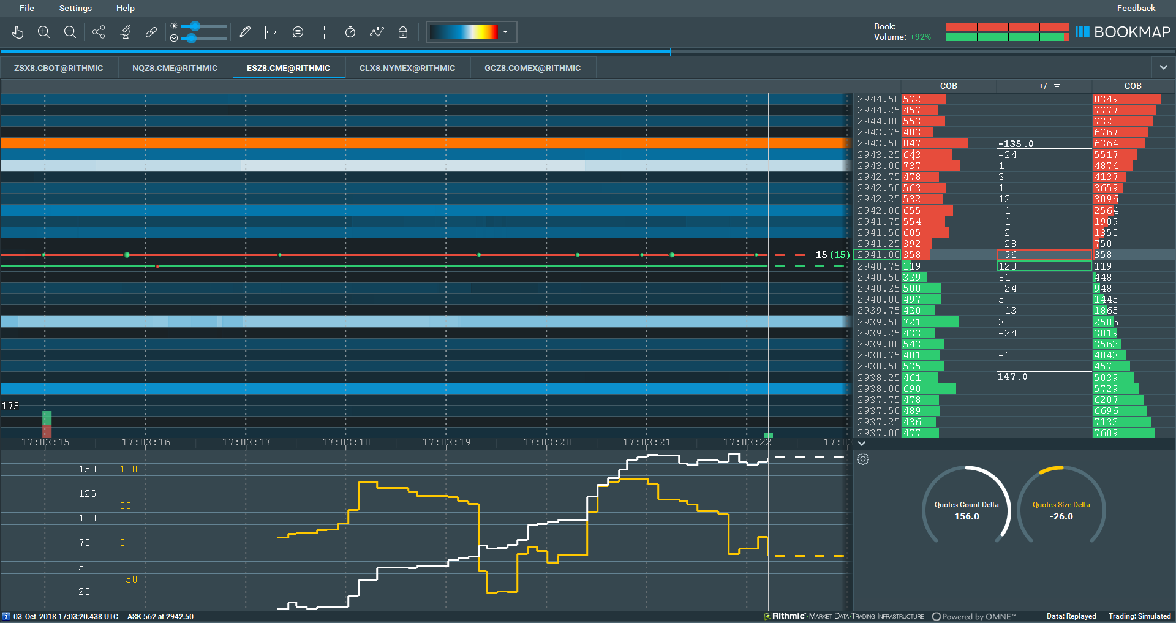1176x623 pixels.
Task: Click the zoom out magnifier
Action: point(70,32)
